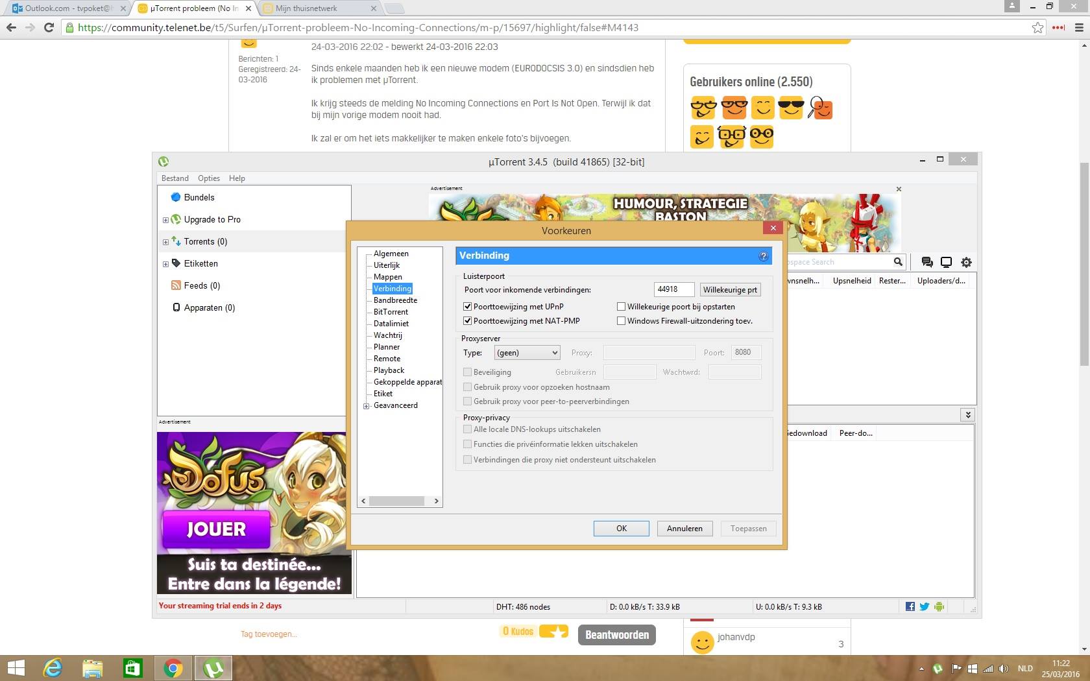This screenshot has height=681, width=1090.
Task: Open Internet Explorer from taskbar
Action: click(52, 668)
